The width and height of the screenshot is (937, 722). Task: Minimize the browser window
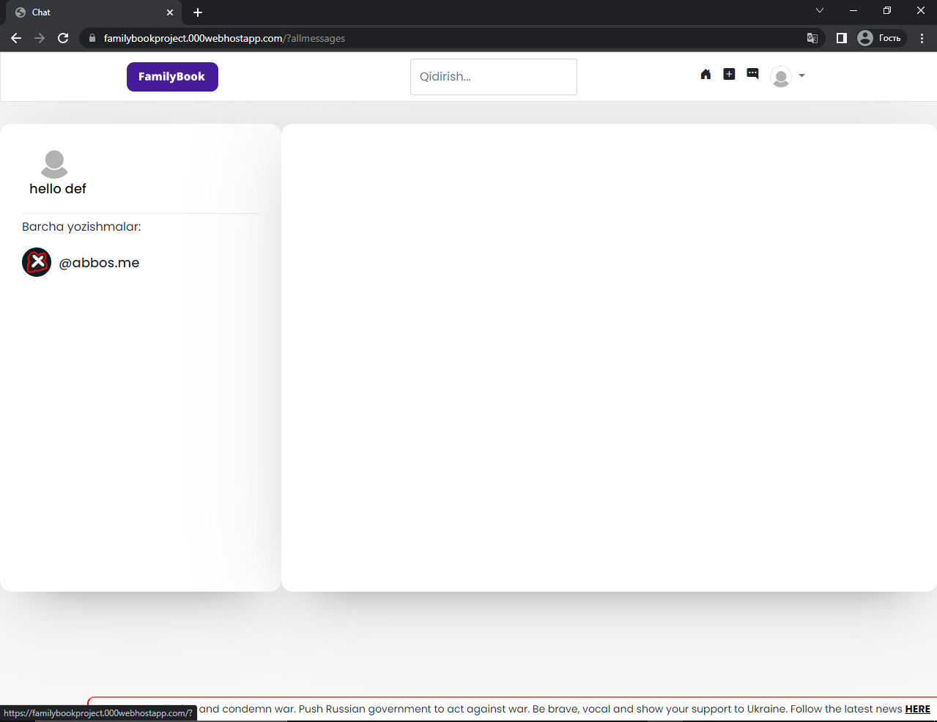(x=853, y=10)
